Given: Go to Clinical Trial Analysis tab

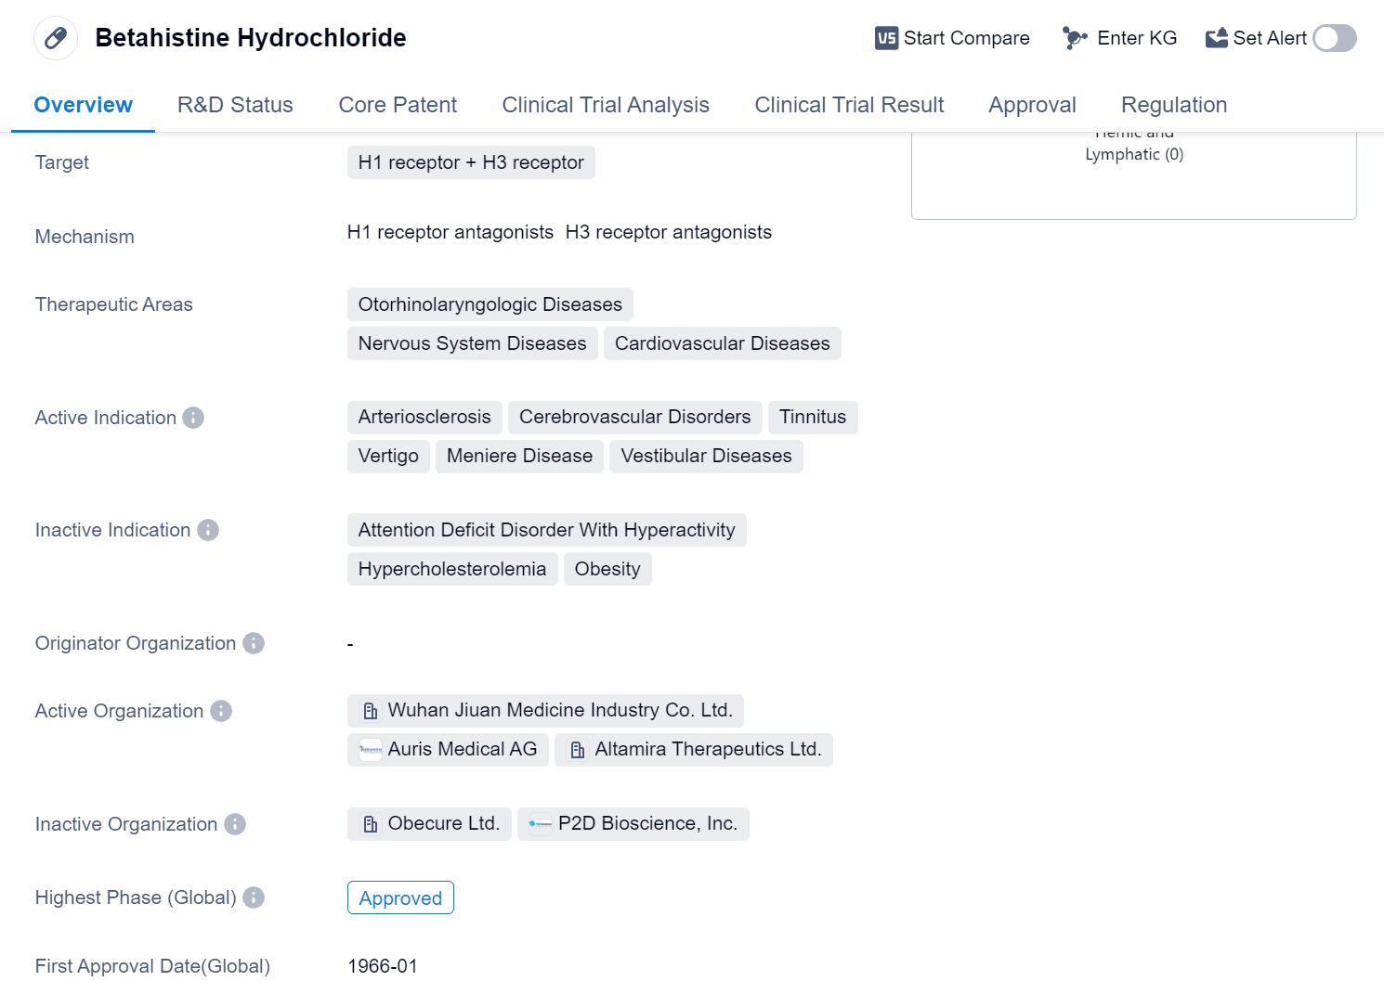Looking at the screenshot, I should tap(606, 105).
